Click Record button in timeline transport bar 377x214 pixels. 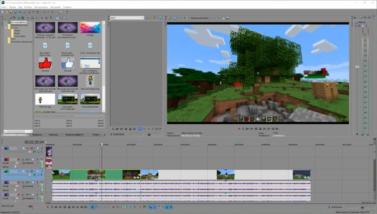pos(48,207)
